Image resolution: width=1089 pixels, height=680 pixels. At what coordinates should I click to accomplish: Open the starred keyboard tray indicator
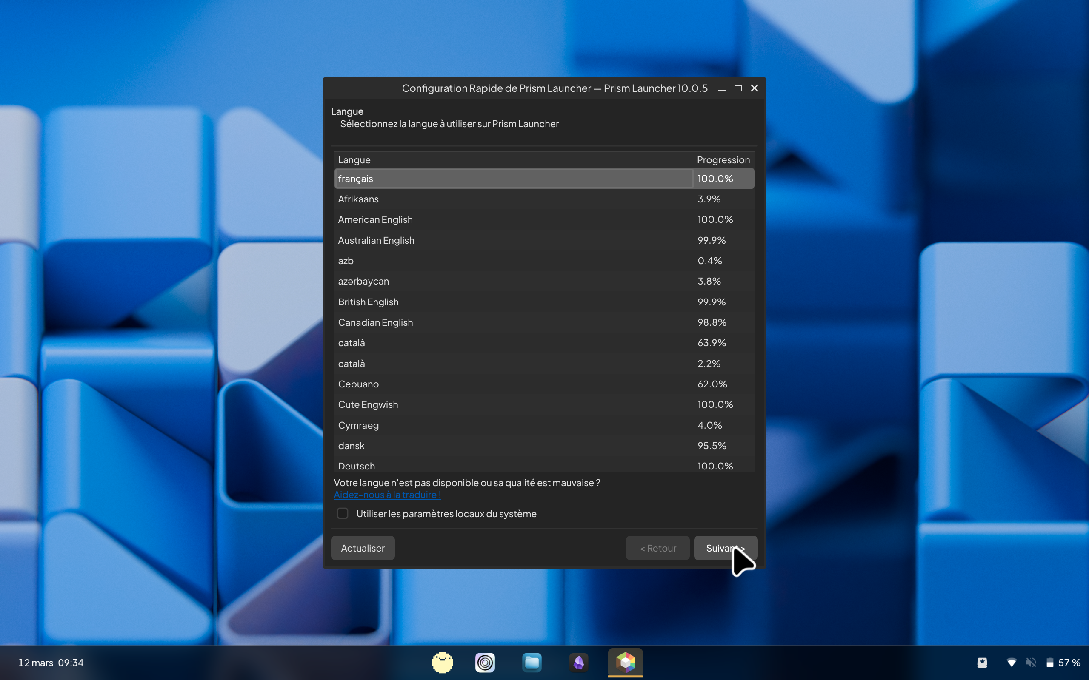(982, 663)
